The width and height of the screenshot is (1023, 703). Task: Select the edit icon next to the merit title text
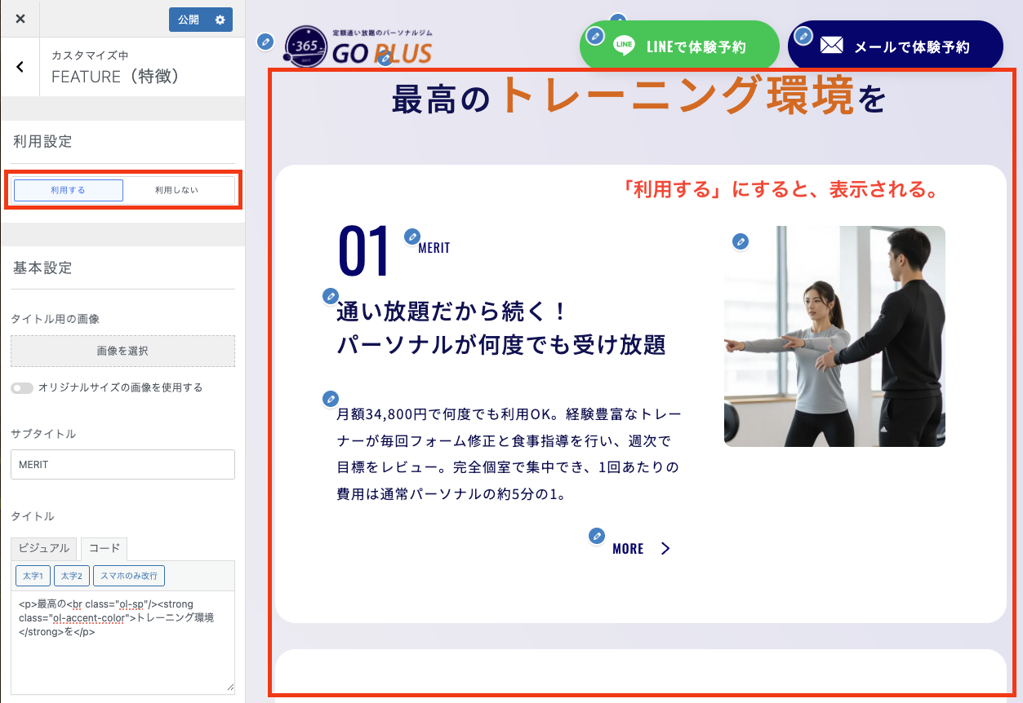tap(331, 297)
